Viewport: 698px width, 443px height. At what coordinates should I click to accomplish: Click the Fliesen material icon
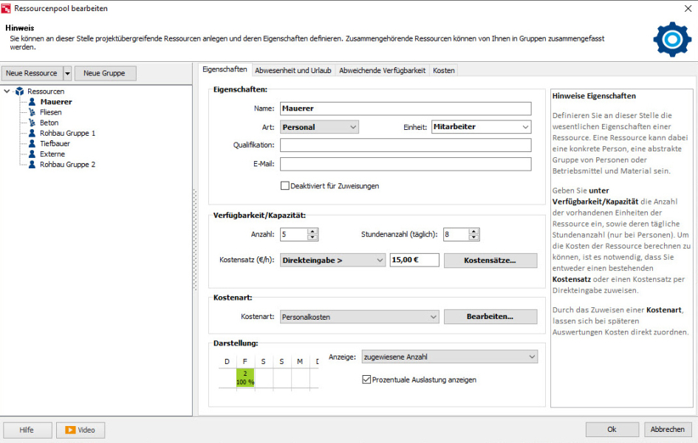coord(32,112)
